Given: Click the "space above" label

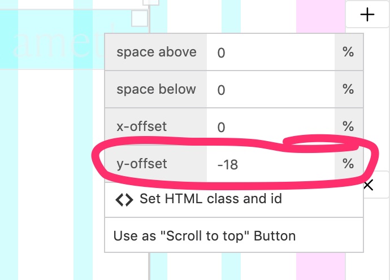Looking at the screenshot, I should coord(156,53).
